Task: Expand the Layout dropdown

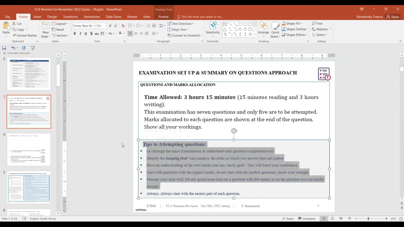Action: click(x=60, y=24)
